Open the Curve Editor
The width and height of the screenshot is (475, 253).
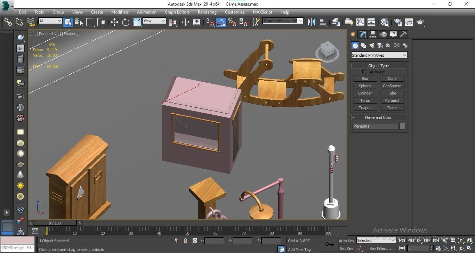[x=360, y=22]
